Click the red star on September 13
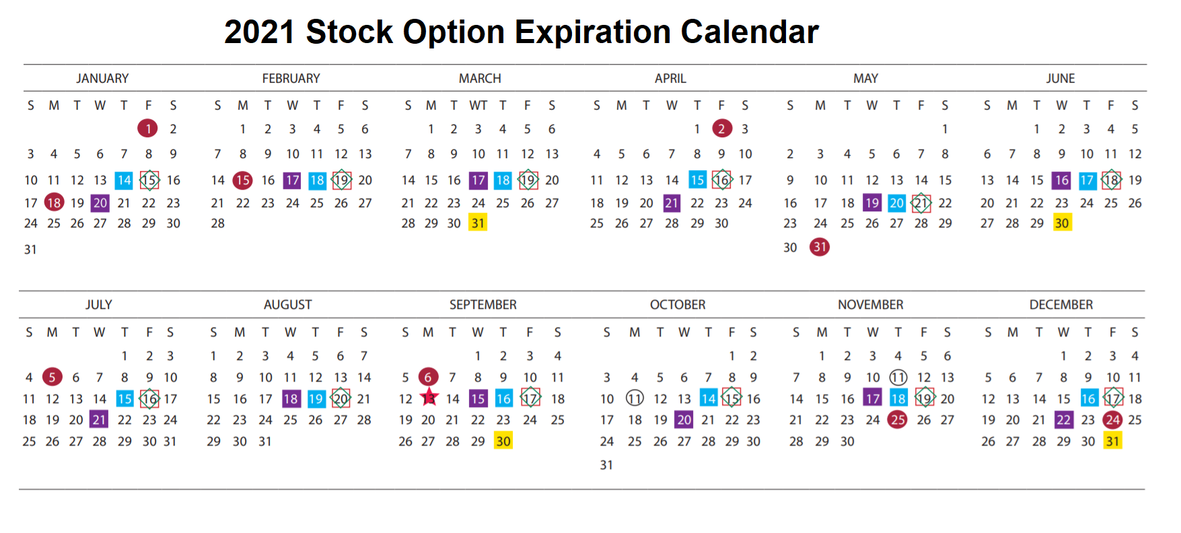1181x533 pixels. coord(429,398)
